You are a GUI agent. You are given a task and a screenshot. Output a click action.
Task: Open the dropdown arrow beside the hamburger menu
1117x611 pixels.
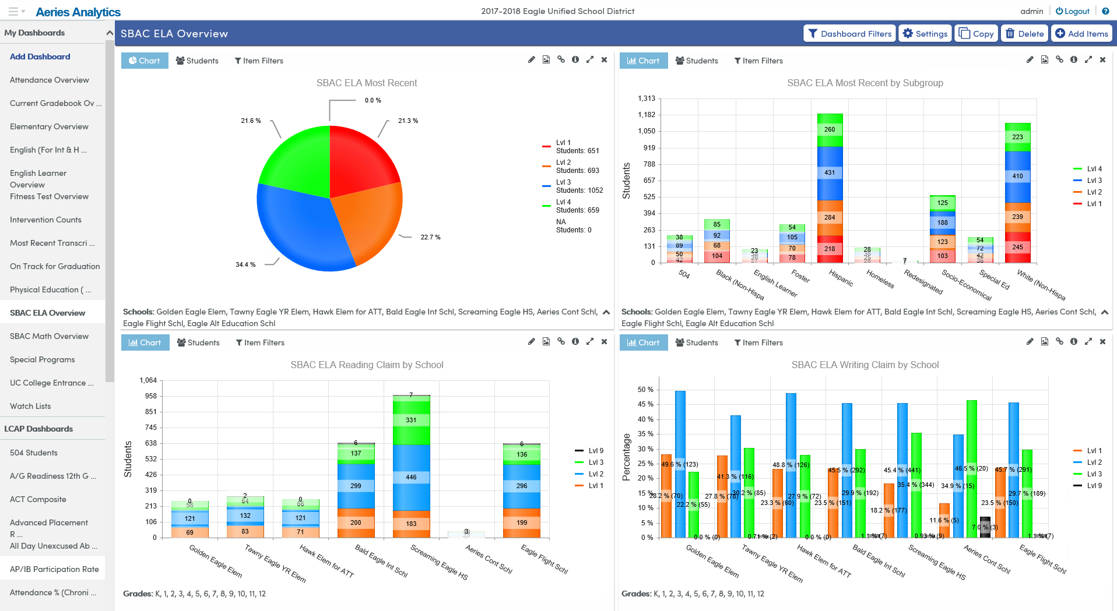23,11
